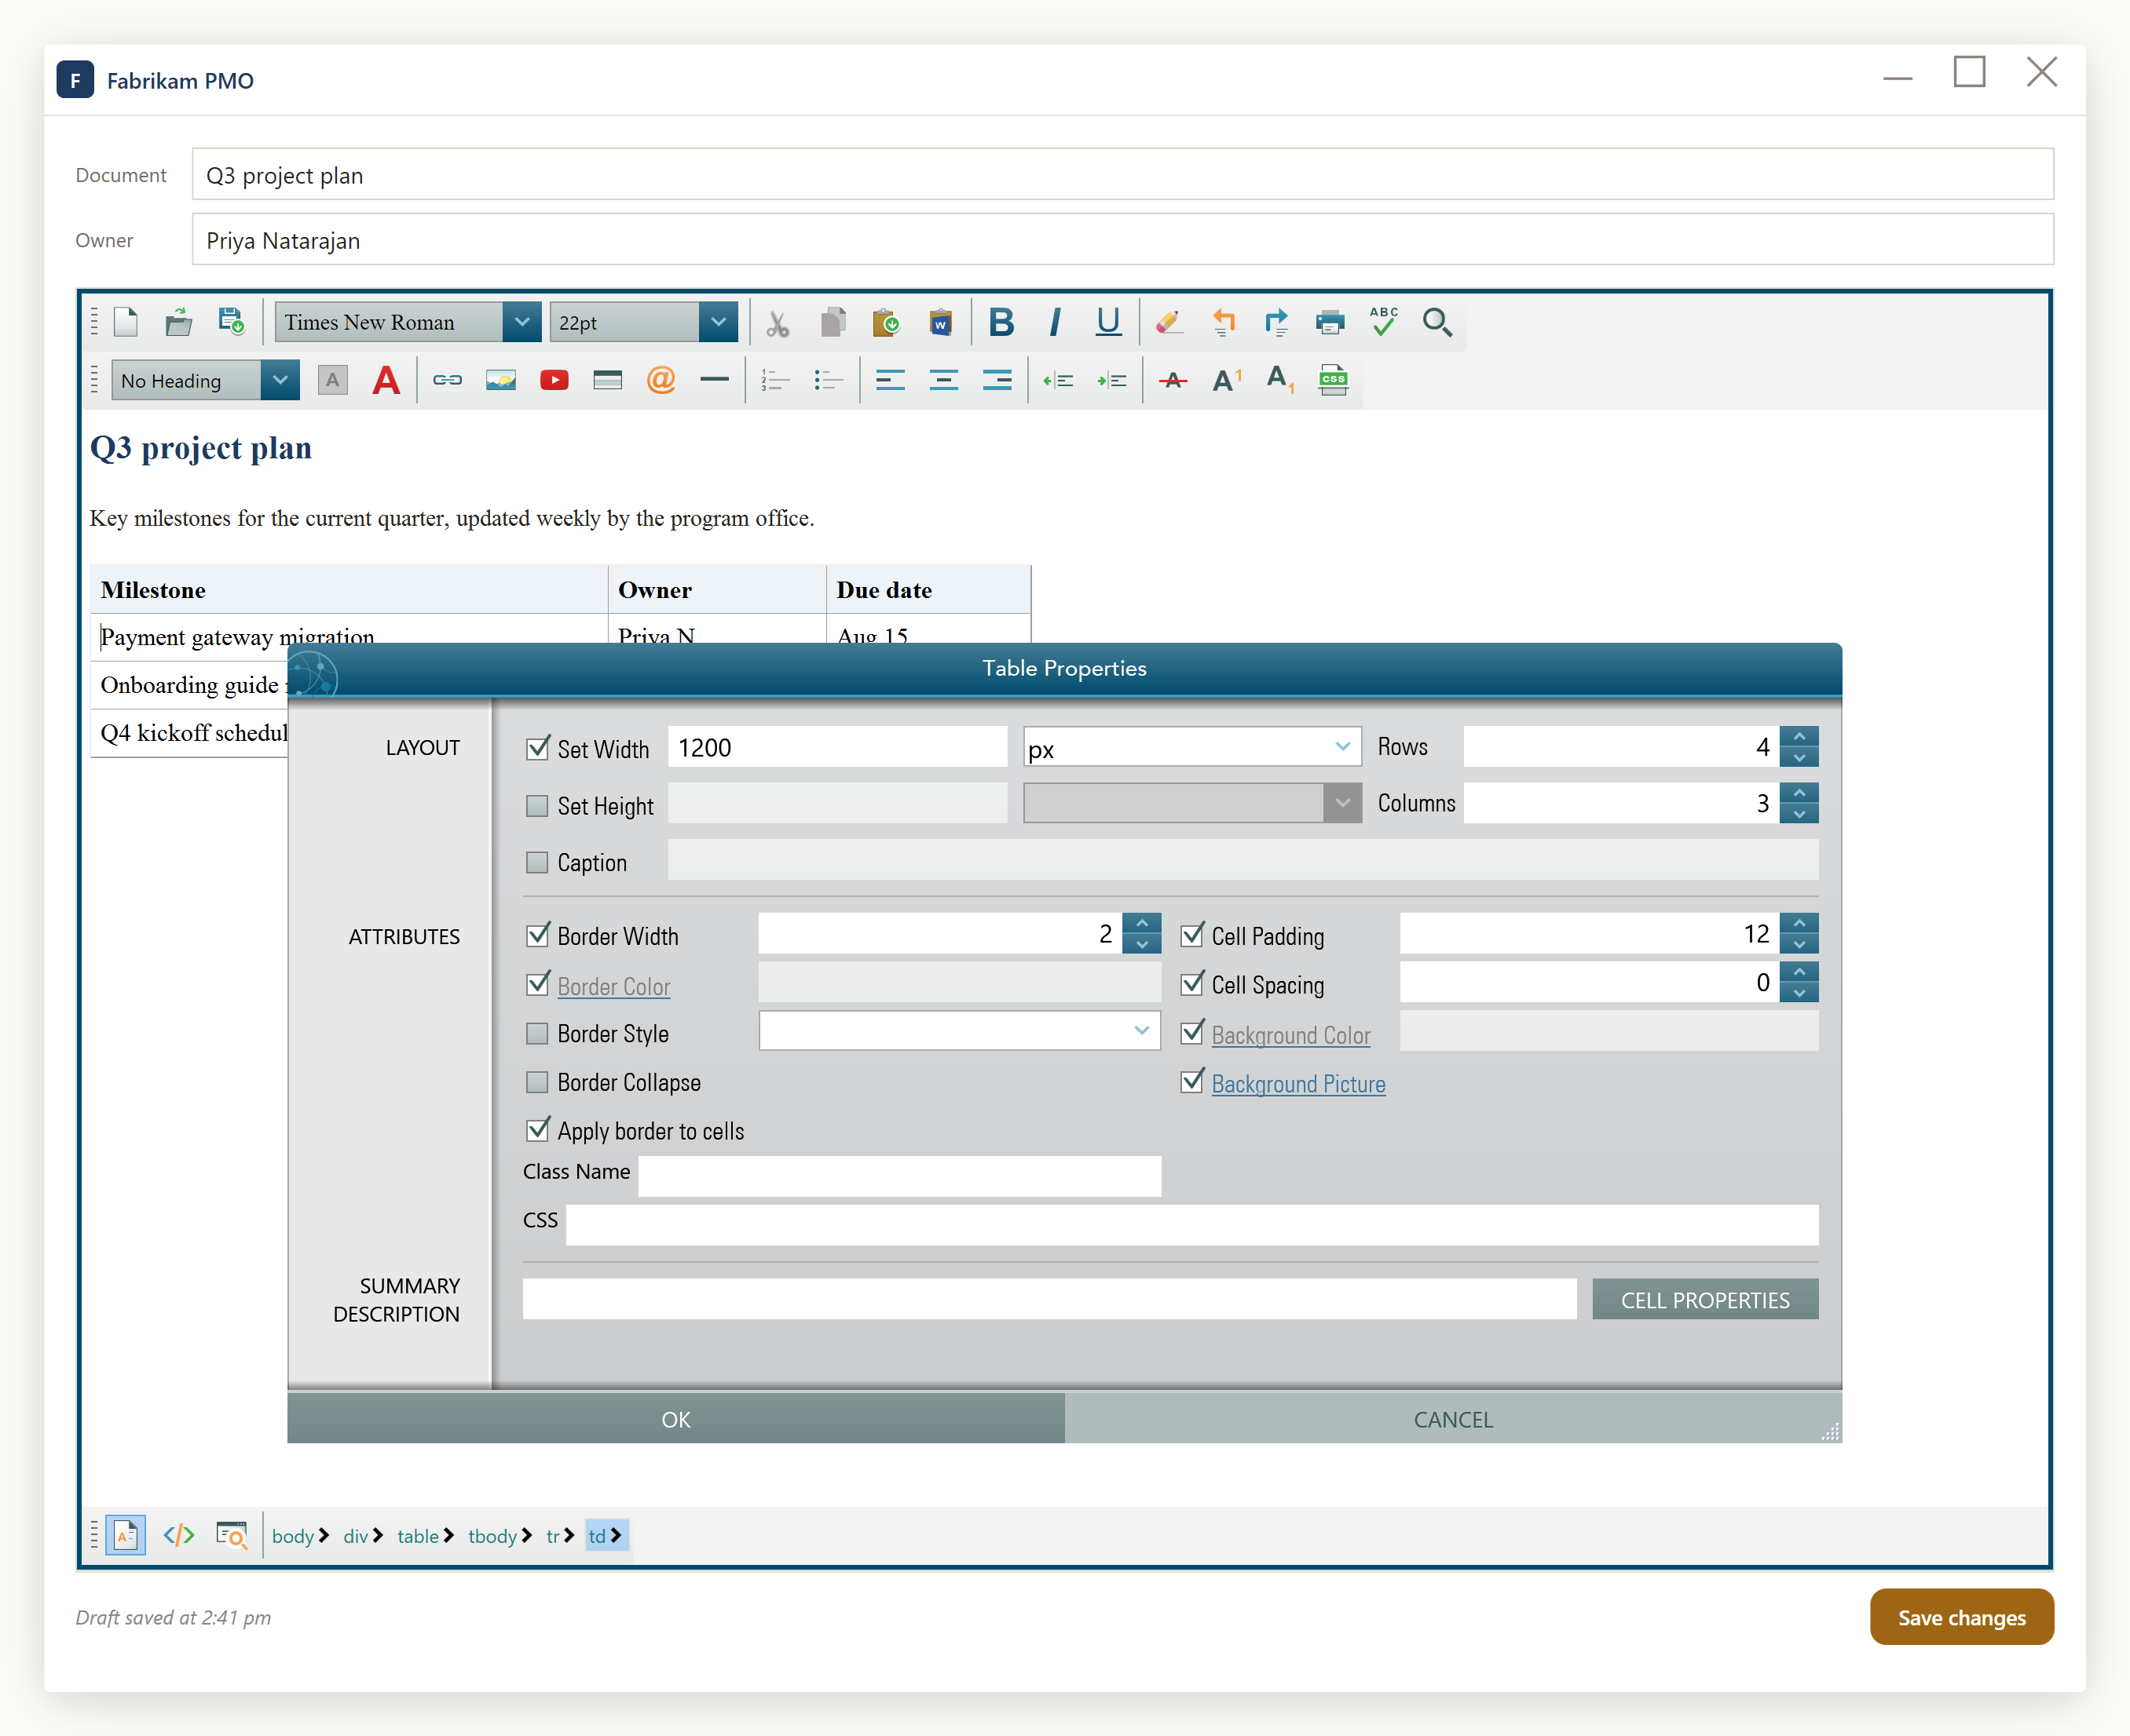Click the Print icon
Image resolution: width=2130 pixels, height=1736 pixels.
[x=1330, y=322]
